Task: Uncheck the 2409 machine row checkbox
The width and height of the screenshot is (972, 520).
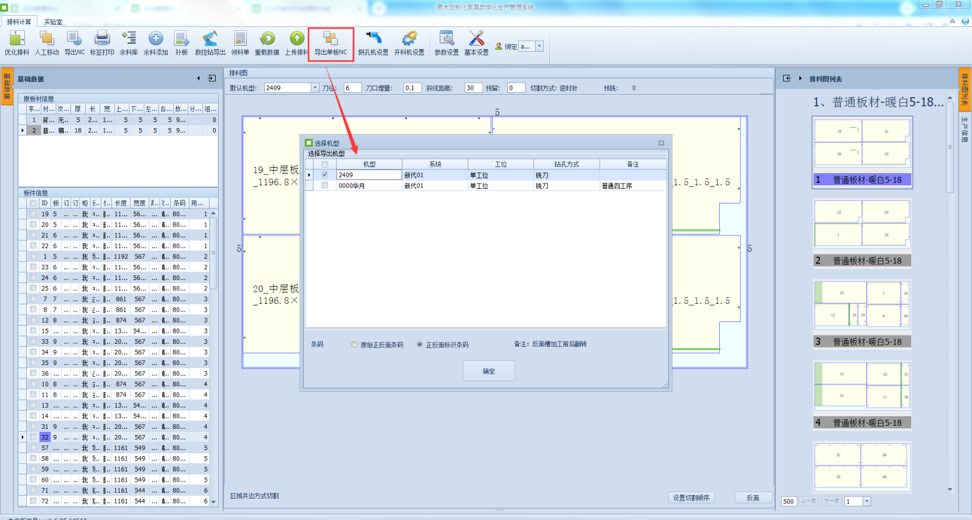Action: pos(324,175)
